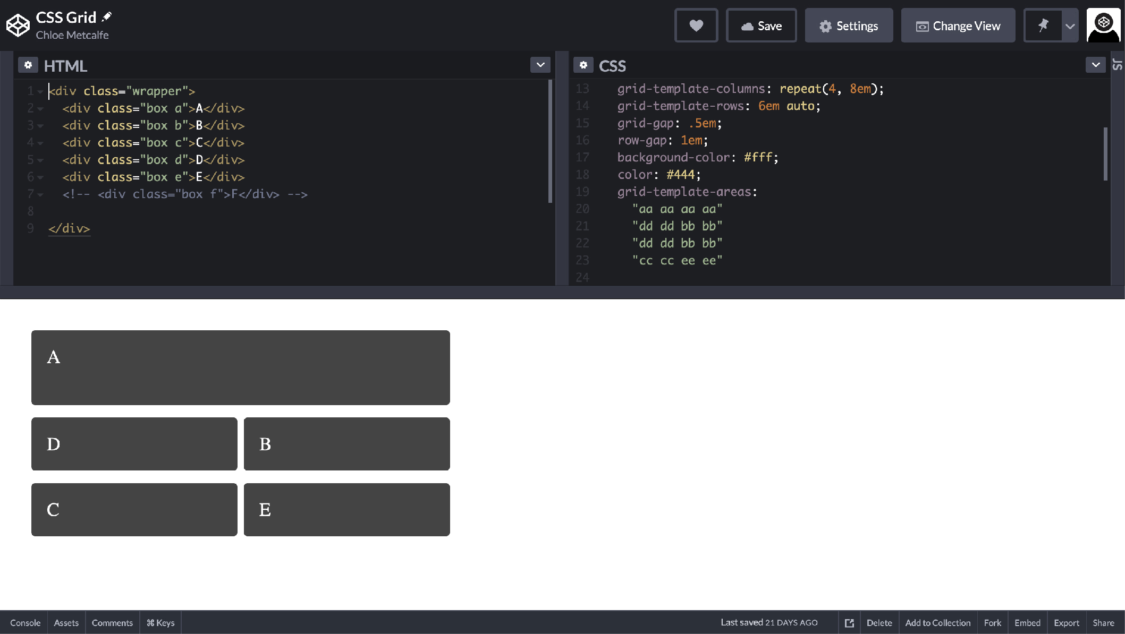The image size is (1125, 634).
Task: Open the Console tab
Action: coord(25,622)
